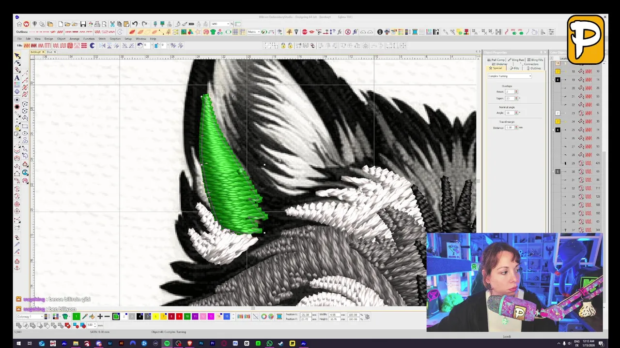Select the Lettering 'A' tool in left toolbox
Image resolution: width=620 pixels, height=348 pixels.
coord(17,77)
